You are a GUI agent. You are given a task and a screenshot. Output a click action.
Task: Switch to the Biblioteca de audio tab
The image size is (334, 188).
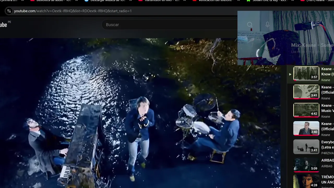coord(53,1)
